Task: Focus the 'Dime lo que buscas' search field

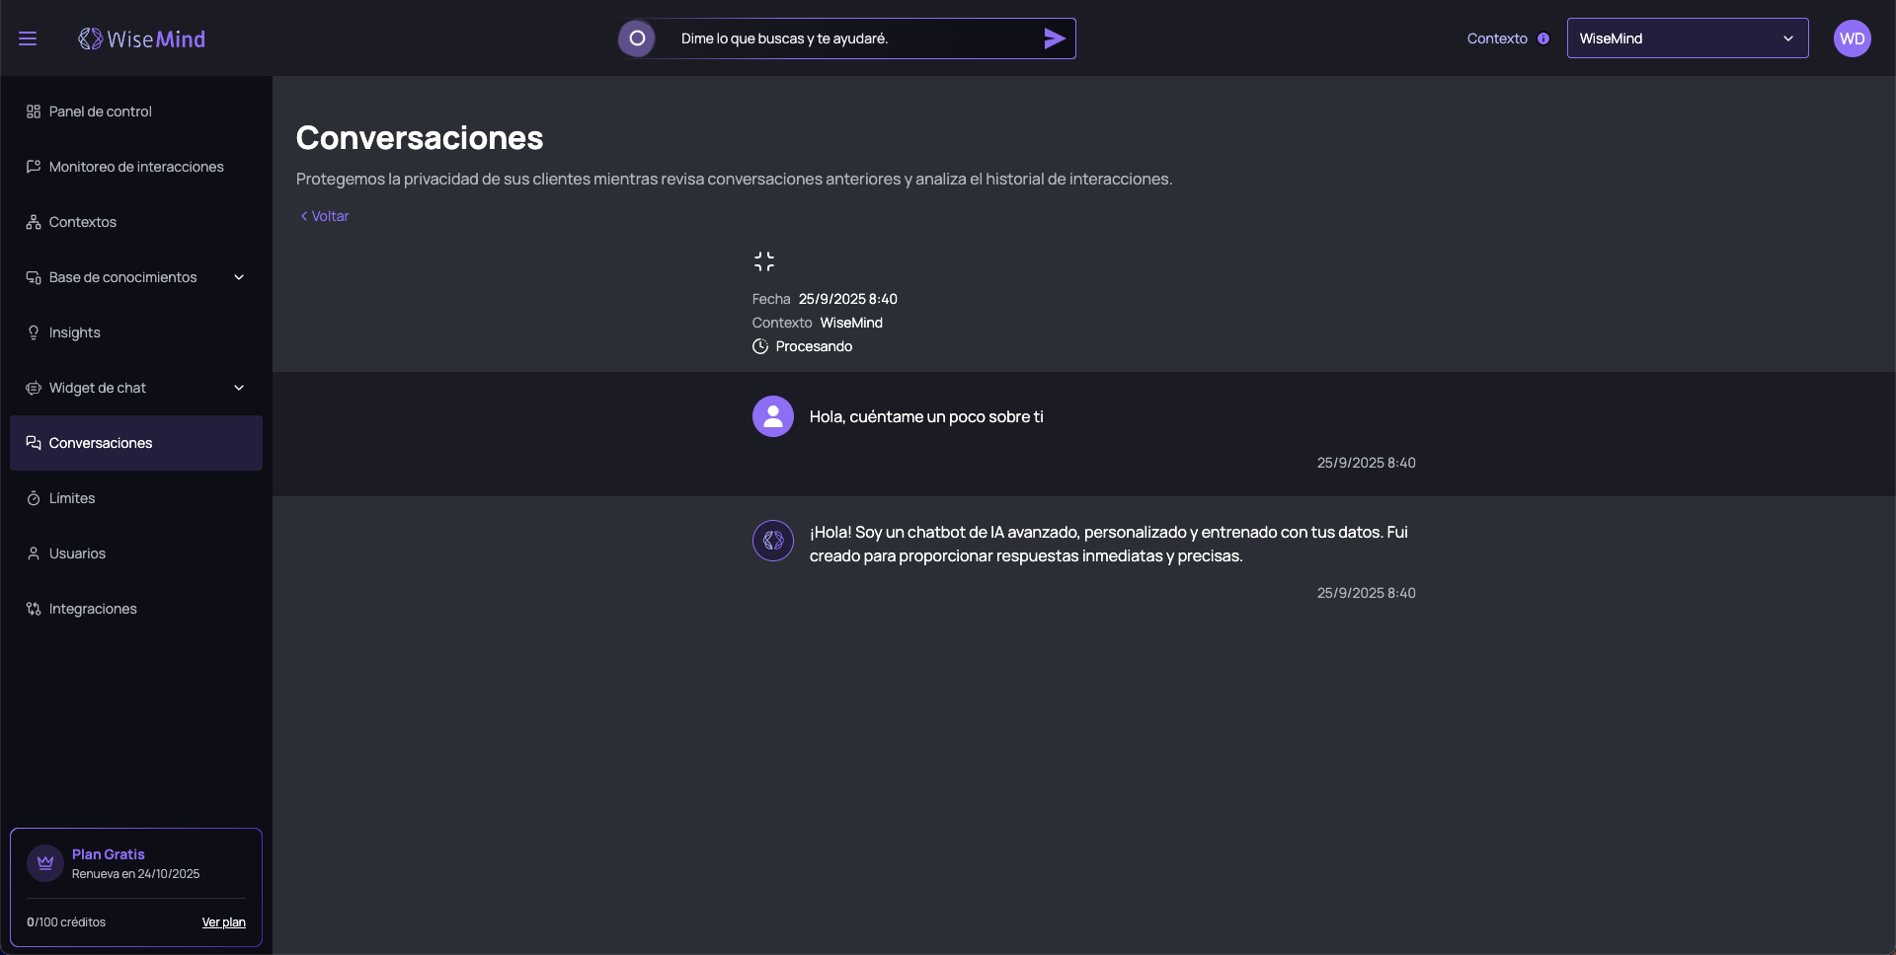Action: [849, 38]
